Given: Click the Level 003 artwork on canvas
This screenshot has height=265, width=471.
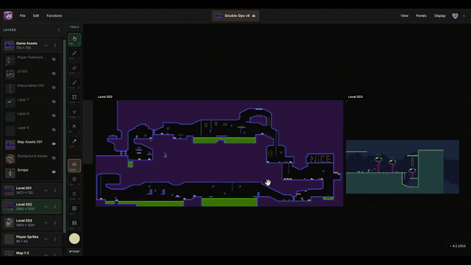Looking at the screenshot, I should 403,167.
